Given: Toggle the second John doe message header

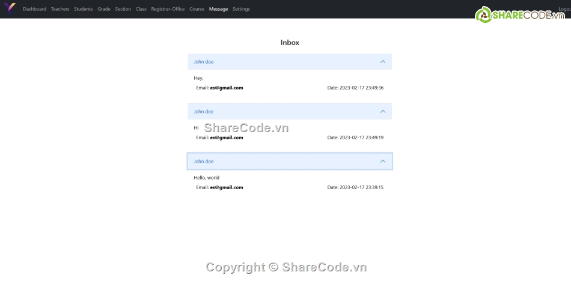Looking at the screenshot, I should click(x=204, y=112).
